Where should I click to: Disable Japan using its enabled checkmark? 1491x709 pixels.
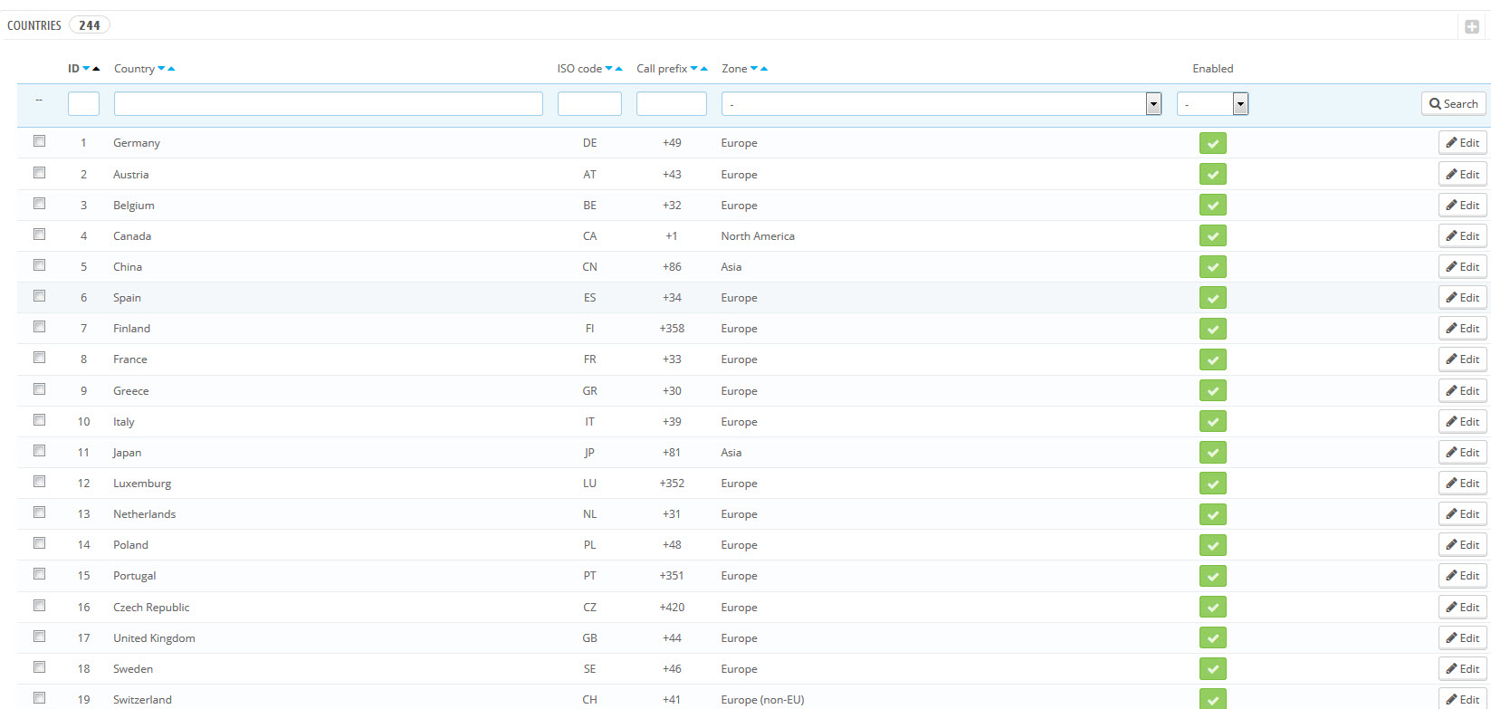click(1213, 453)
